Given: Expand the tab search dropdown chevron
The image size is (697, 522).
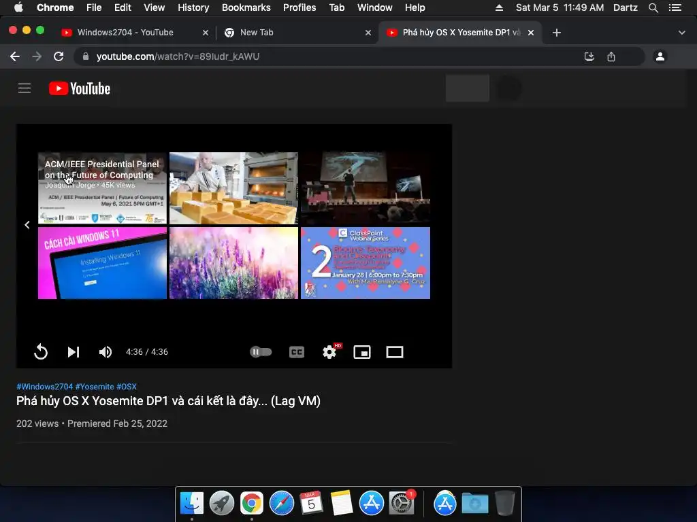Looking at the screenshot, I should [682, 33].
